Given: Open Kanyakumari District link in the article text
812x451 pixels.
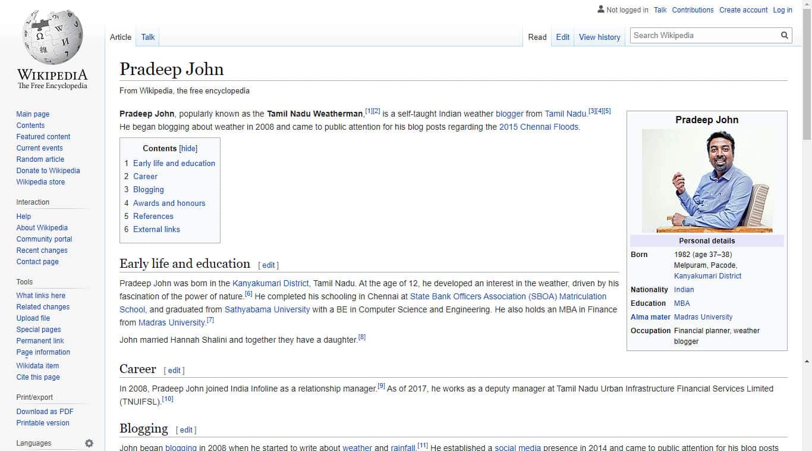Looking at the screenshot, I should point(270,283).
